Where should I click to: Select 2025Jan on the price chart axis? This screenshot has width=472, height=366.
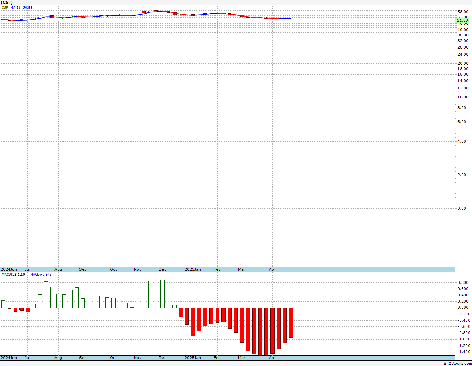[x=193, y=269]
